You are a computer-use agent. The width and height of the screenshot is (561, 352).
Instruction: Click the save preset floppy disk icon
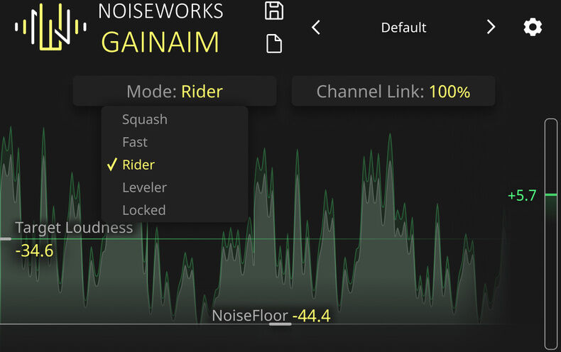pos(274,11)
